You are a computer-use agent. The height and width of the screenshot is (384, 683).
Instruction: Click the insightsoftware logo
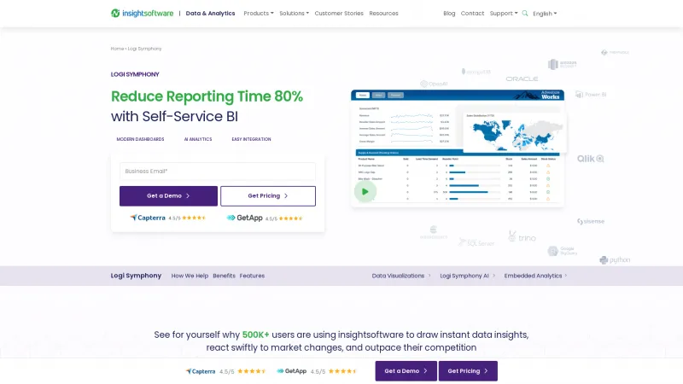click(x=142, y=13)
